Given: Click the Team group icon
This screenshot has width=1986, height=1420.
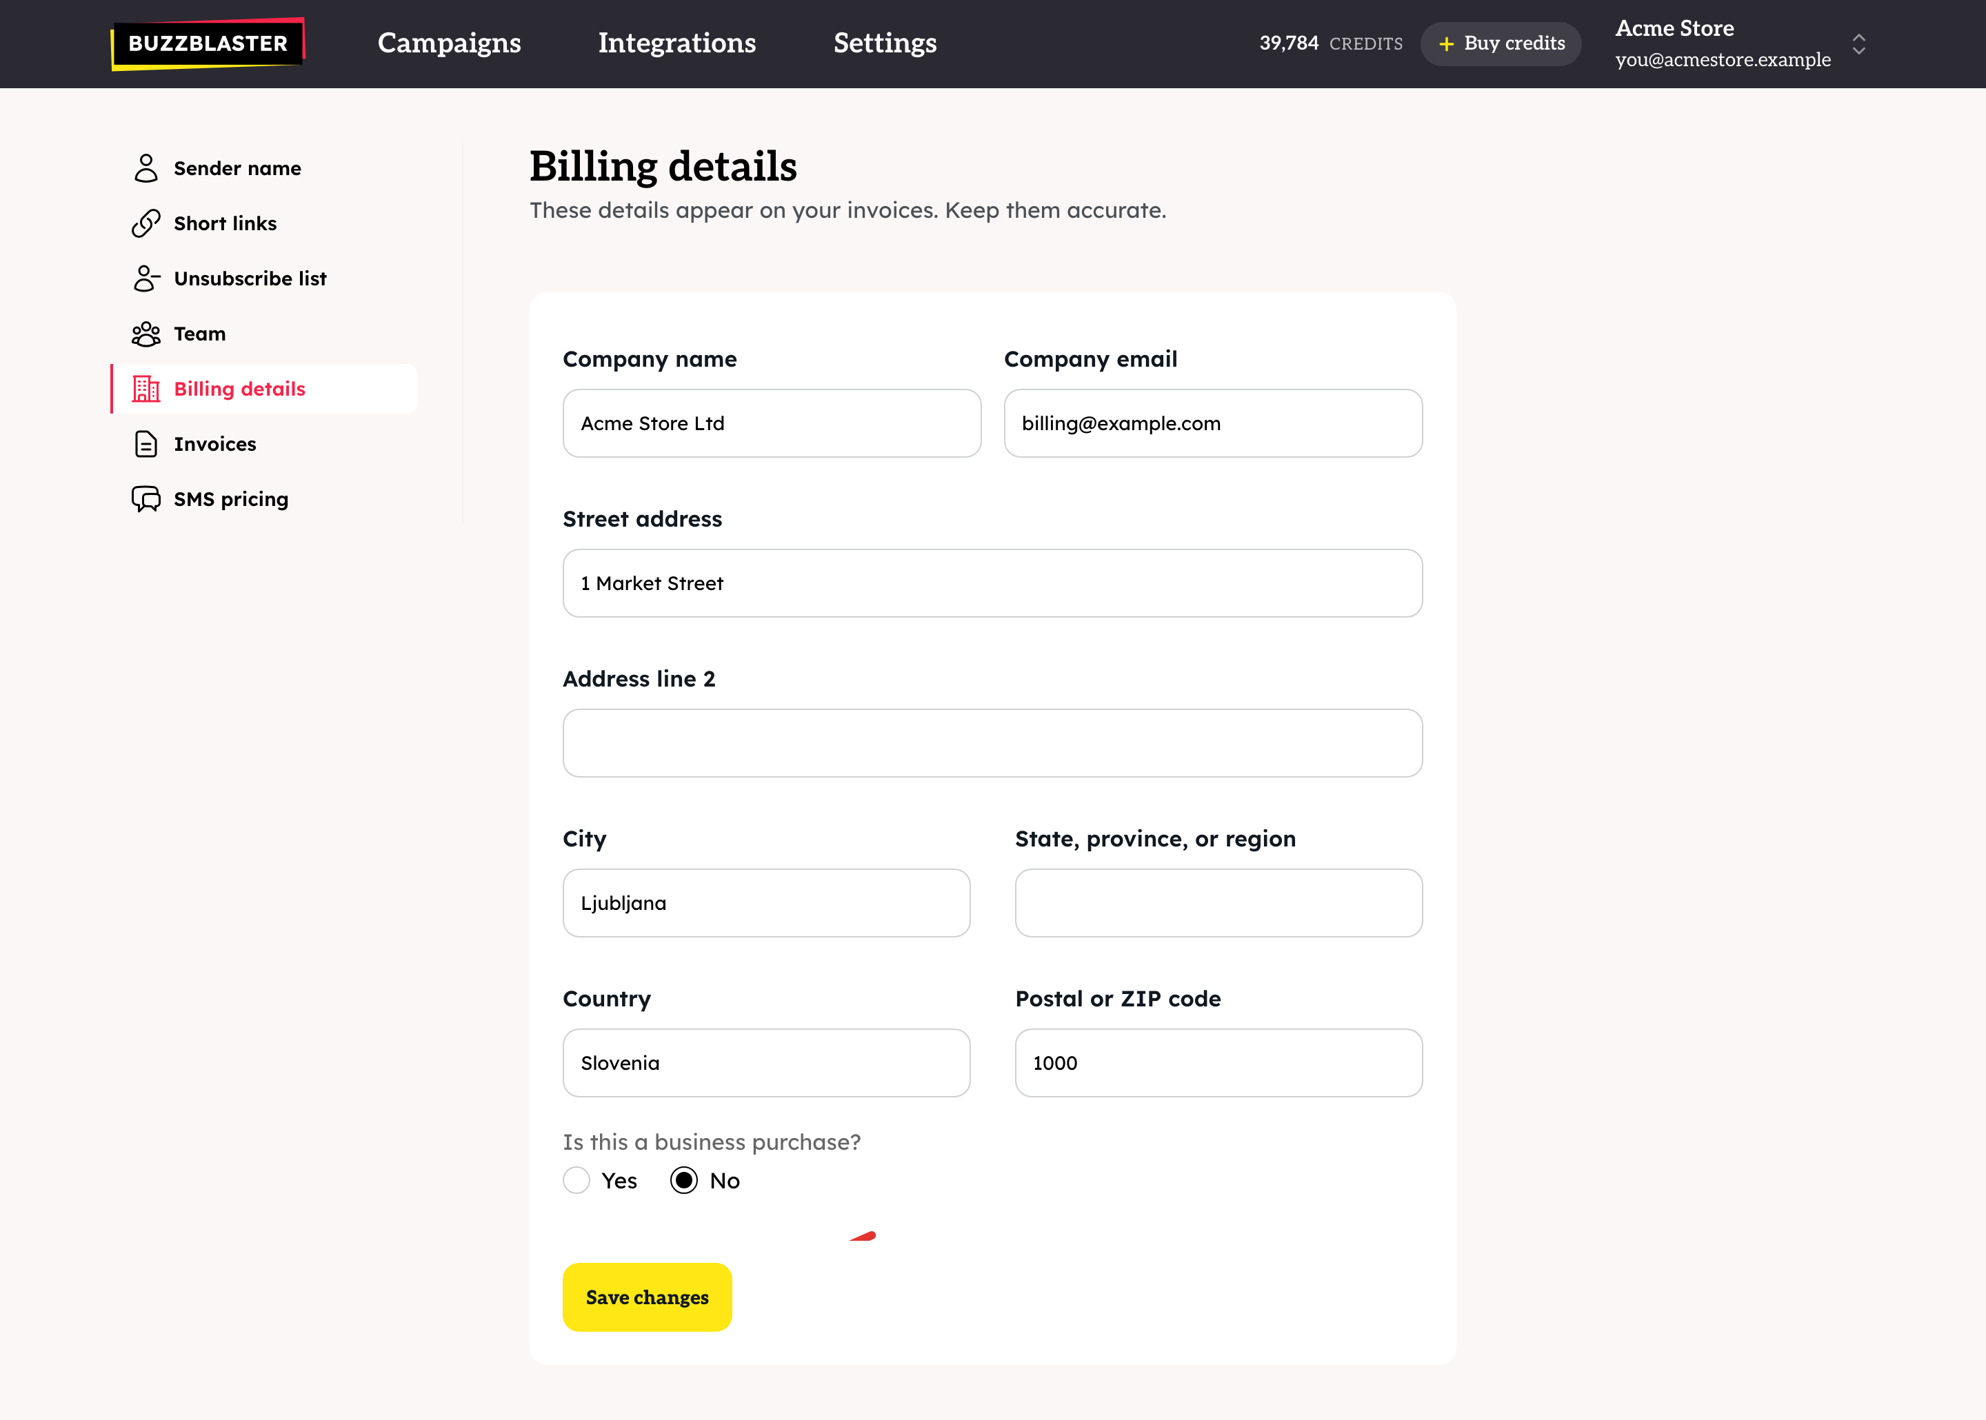Looking at the screenshot, I should pyautogui.click(x=146, y=333).
